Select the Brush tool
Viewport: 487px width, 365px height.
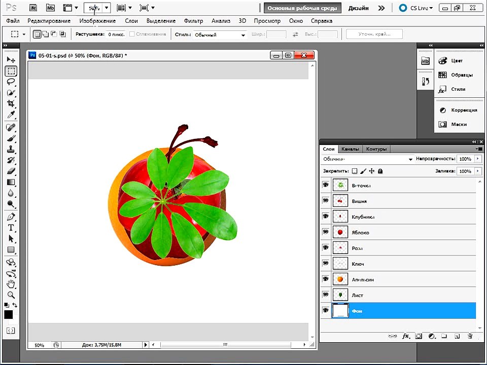11,138
